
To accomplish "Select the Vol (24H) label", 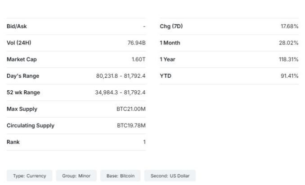I will pos(19,43).
